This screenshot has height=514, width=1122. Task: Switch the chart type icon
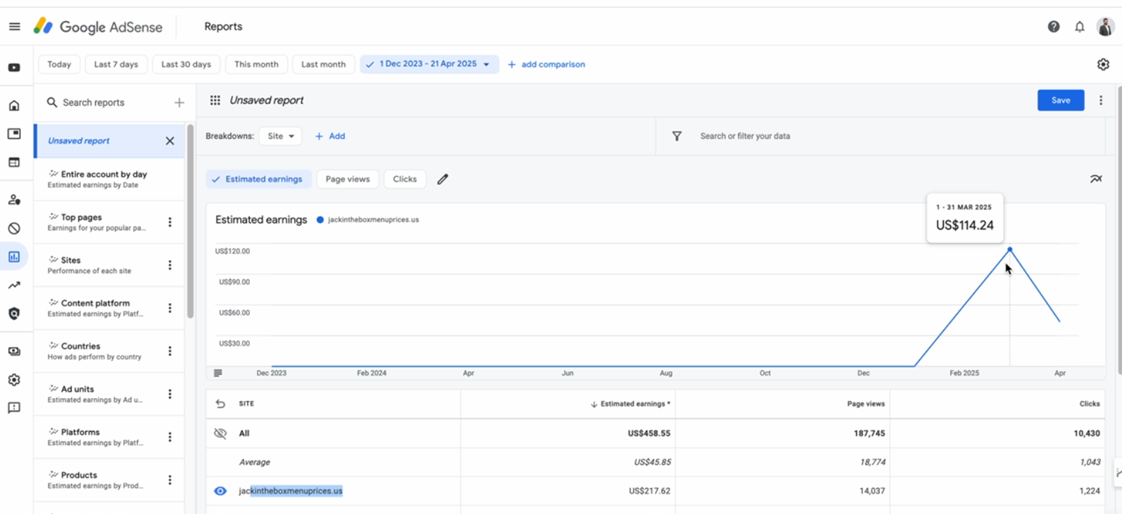(x=1096, y=179)
